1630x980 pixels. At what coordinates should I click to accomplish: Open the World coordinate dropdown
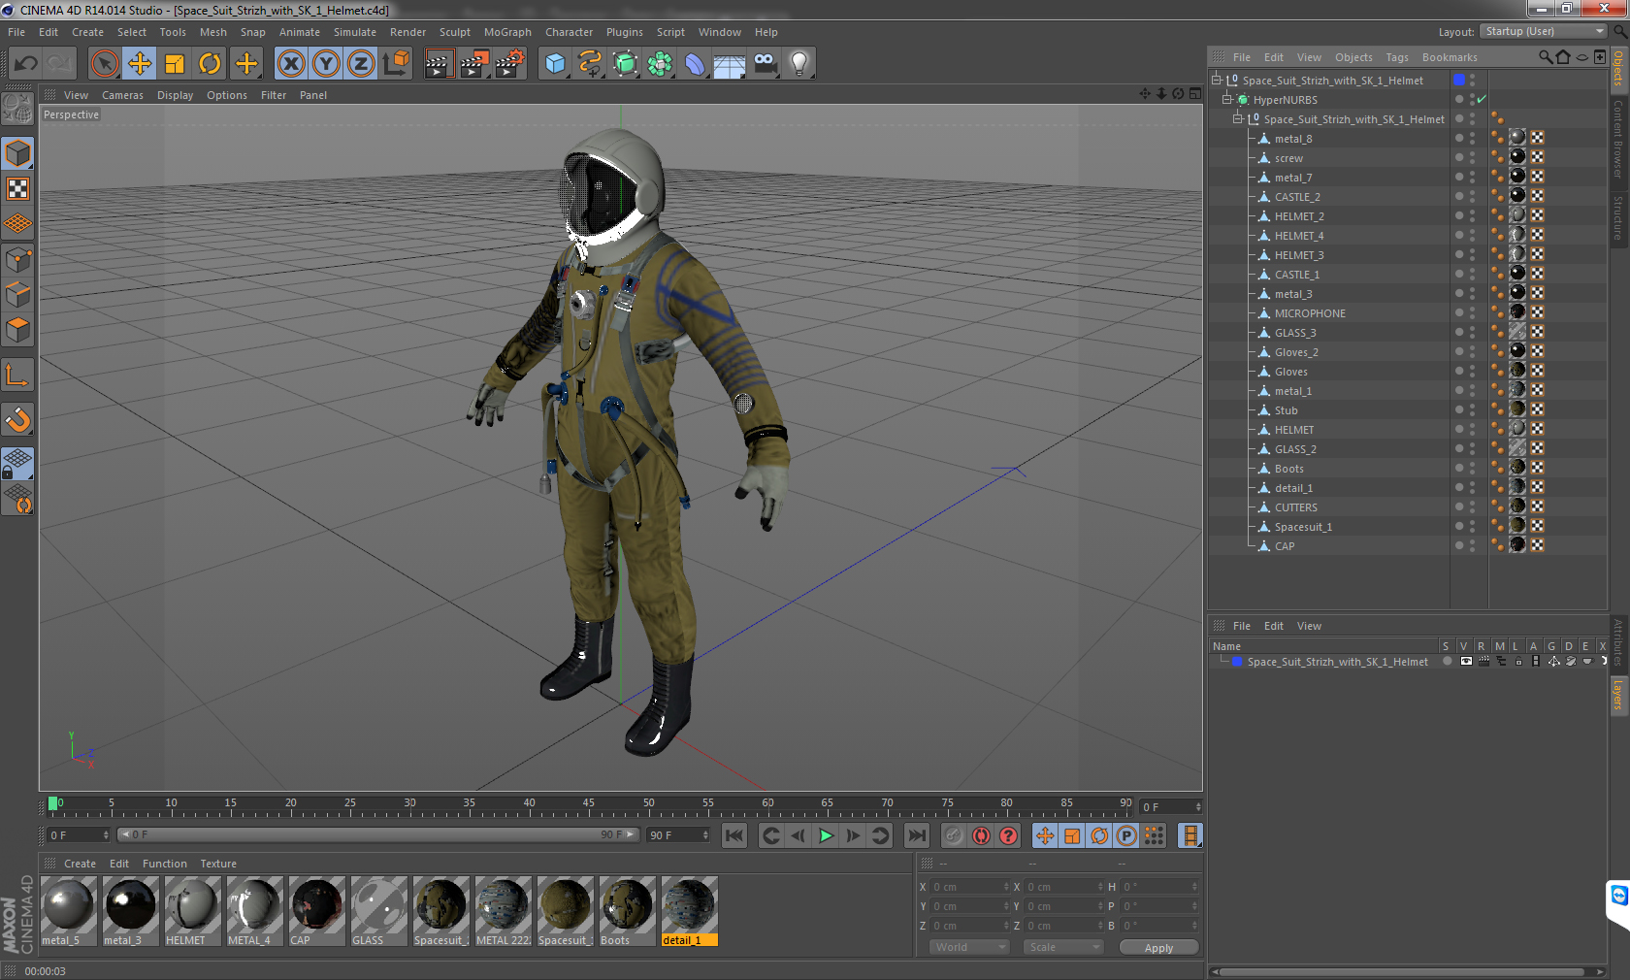(969, 947)
